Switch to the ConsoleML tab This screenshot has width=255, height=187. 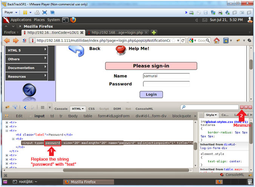(x=144, y=109)
